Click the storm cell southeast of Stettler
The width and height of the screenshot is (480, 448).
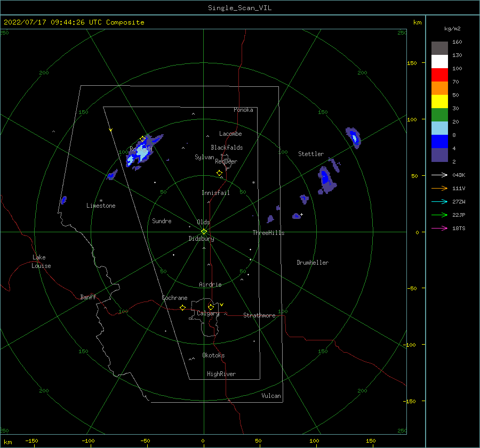coord(327,180)
